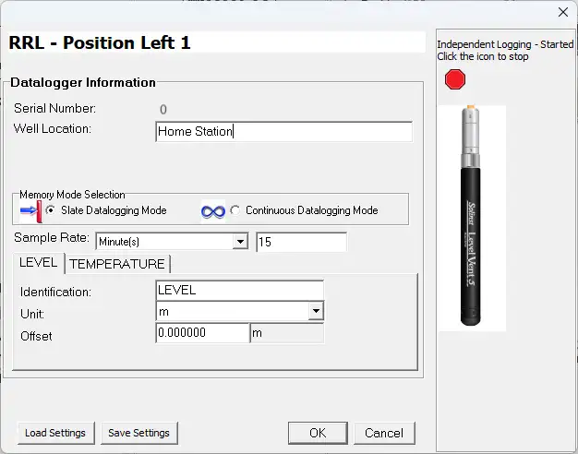Click the 'Independent Logging - Started' status text
Image resolution: width=578 pixels, height=454 pixels.
(x=505, y=44)
